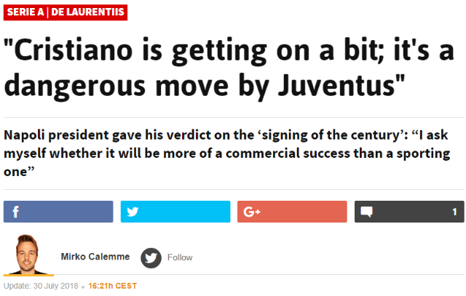Click the Cristiano headline text
The height and width of the screenshot is (296, 466).
[229, 68]
